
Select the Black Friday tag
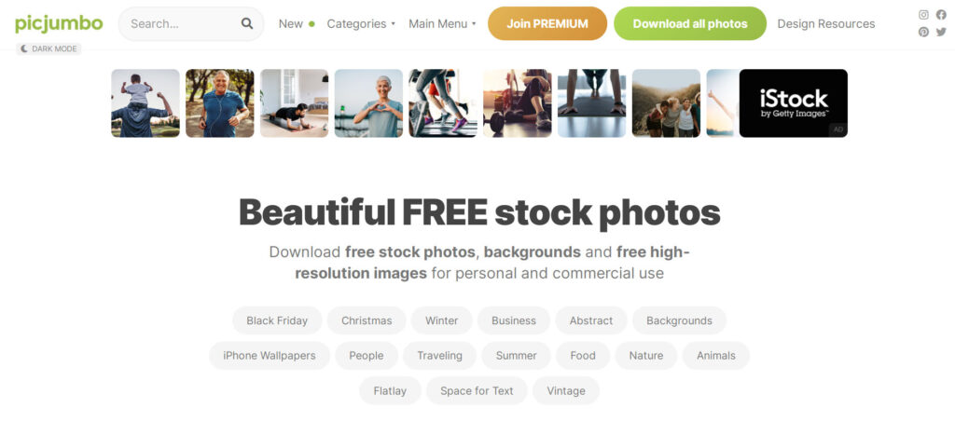277,320
